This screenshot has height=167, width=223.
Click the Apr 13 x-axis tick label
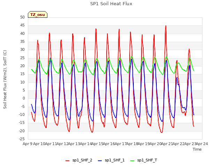click(74, 144)
